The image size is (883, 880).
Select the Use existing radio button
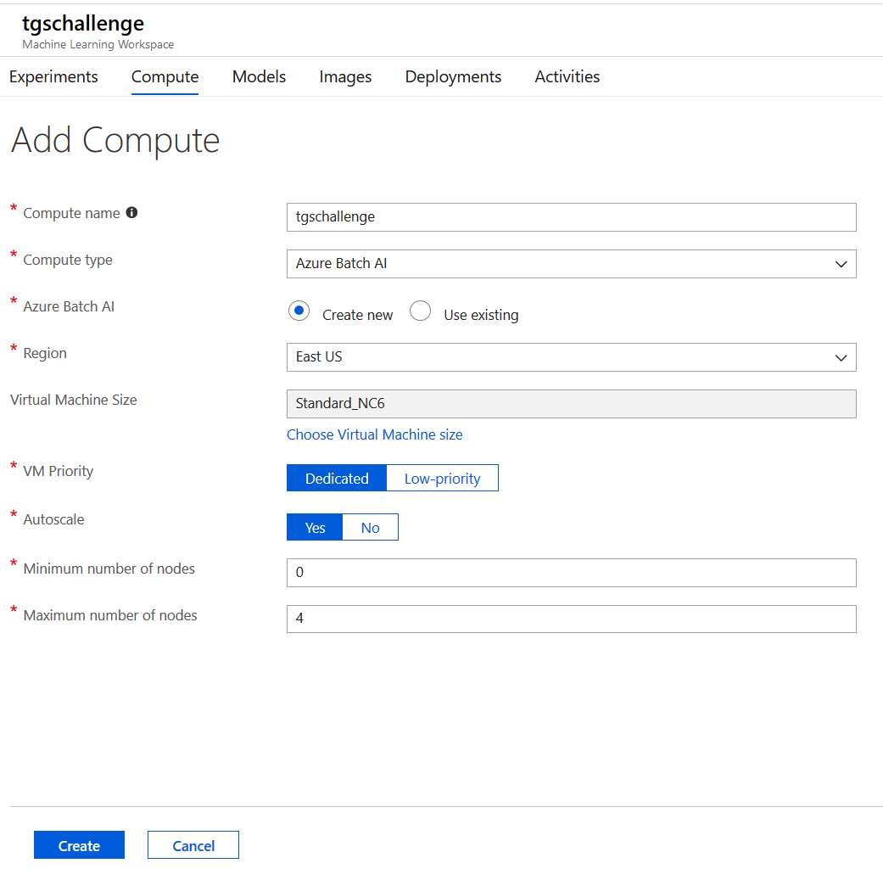[420, 311]
